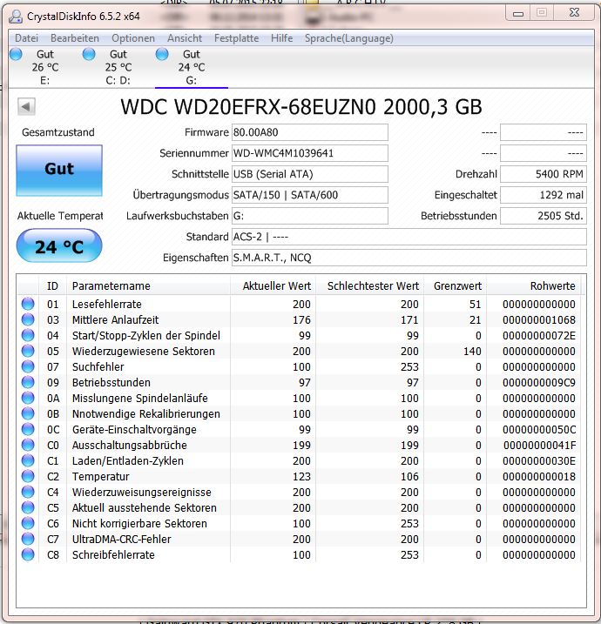Click the Schlechtester Wert column header
The image size is (601, 624).
pos(370,285)
